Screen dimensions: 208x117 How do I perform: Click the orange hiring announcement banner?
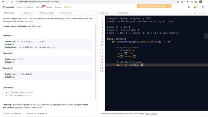(x=154, y=6)
